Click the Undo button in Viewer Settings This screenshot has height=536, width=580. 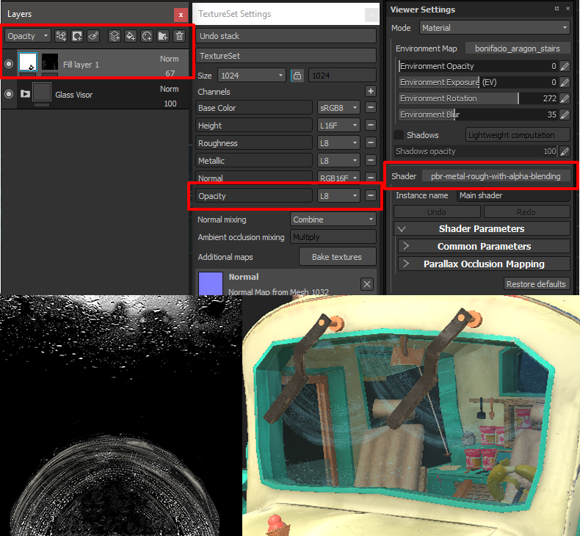tap(437, 212)
